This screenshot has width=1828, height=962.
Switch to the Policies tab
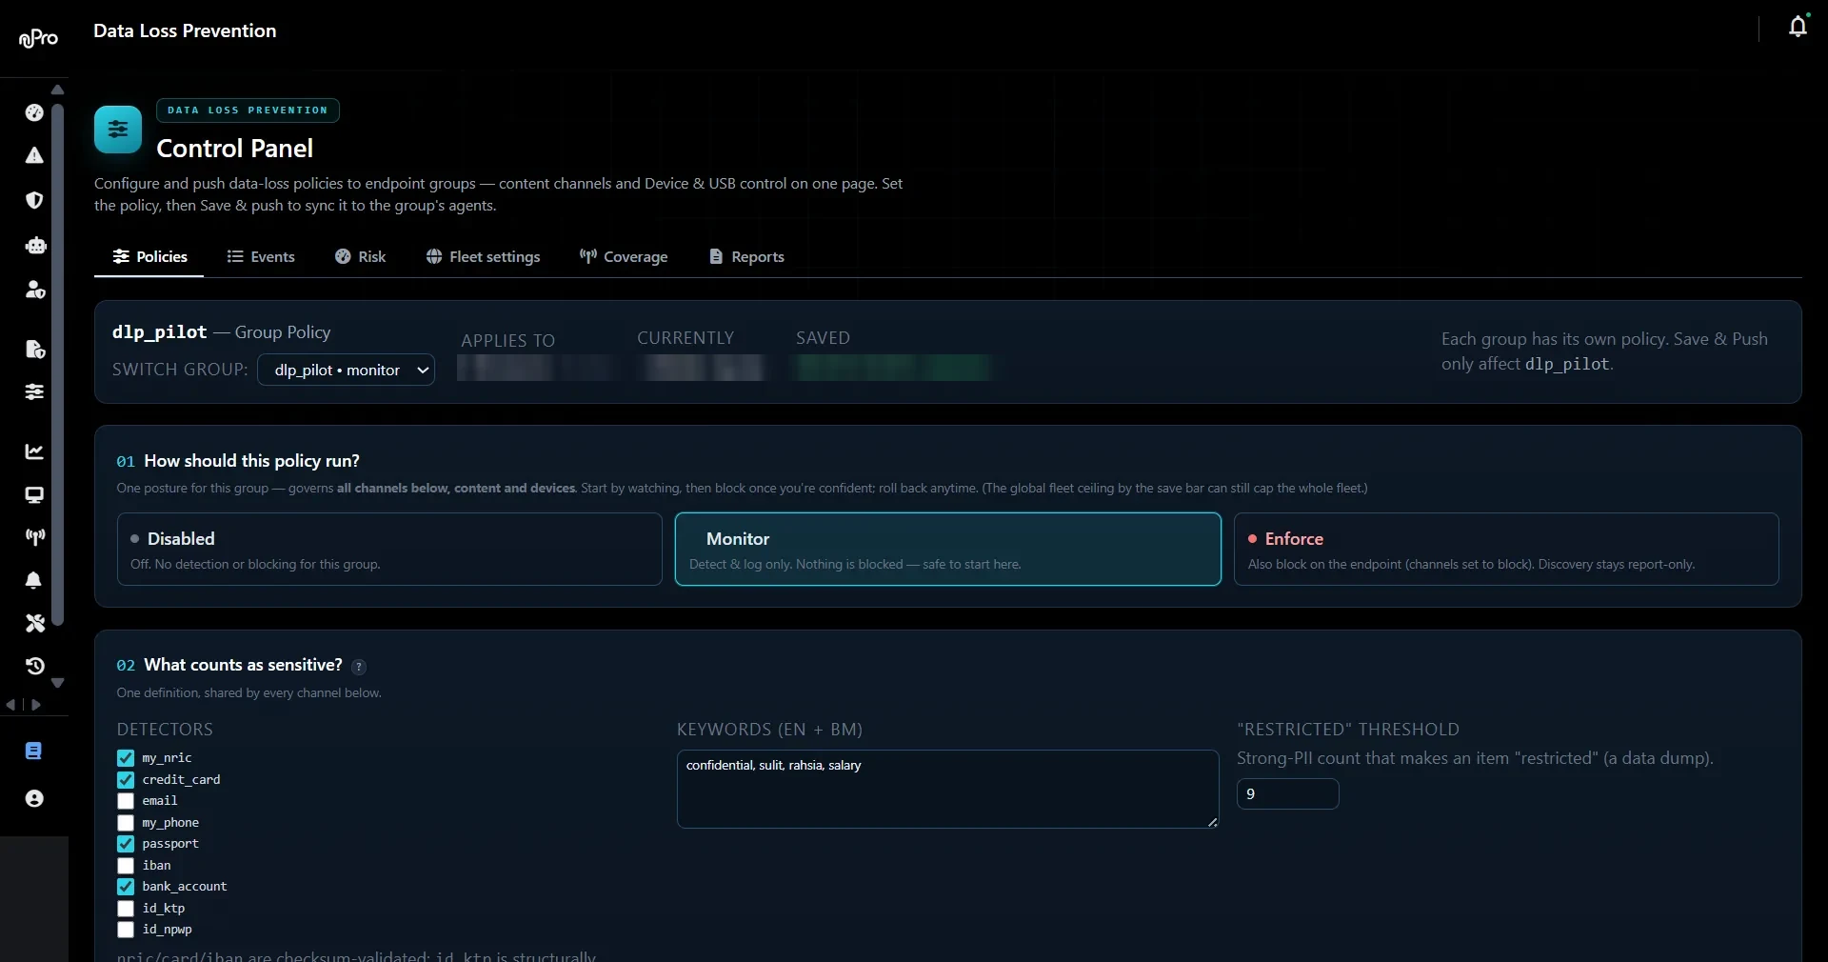click(x=149, y=257)
